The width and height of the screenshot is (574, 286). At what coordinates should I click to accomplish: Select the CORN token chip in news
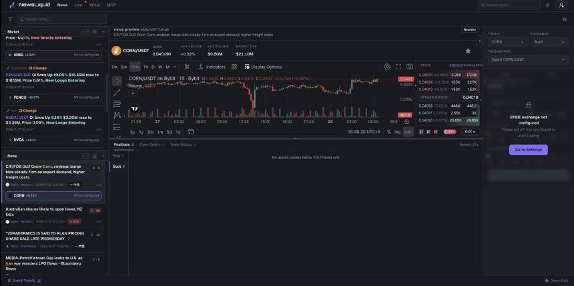54,196
